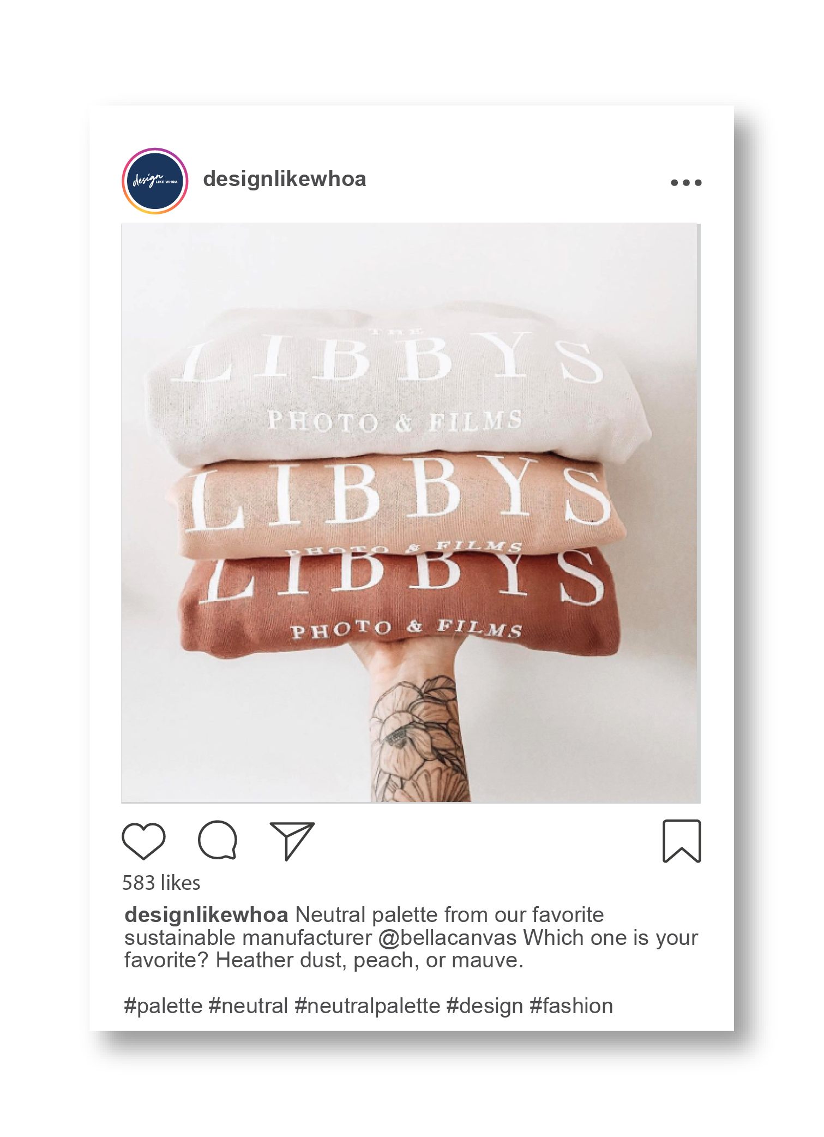This screenshot has width=824, height=1137.
Task: Open the @bellacanvas mention
Action: 447,938
